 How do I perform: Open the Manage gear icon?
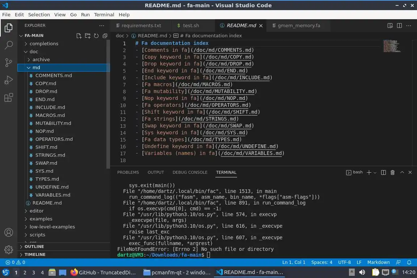(x=9, y=249)
